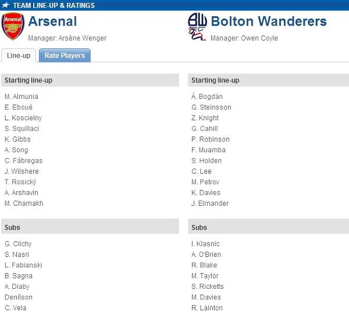Click on M. Almunia in starting line-up

click(x=22, y=96)
